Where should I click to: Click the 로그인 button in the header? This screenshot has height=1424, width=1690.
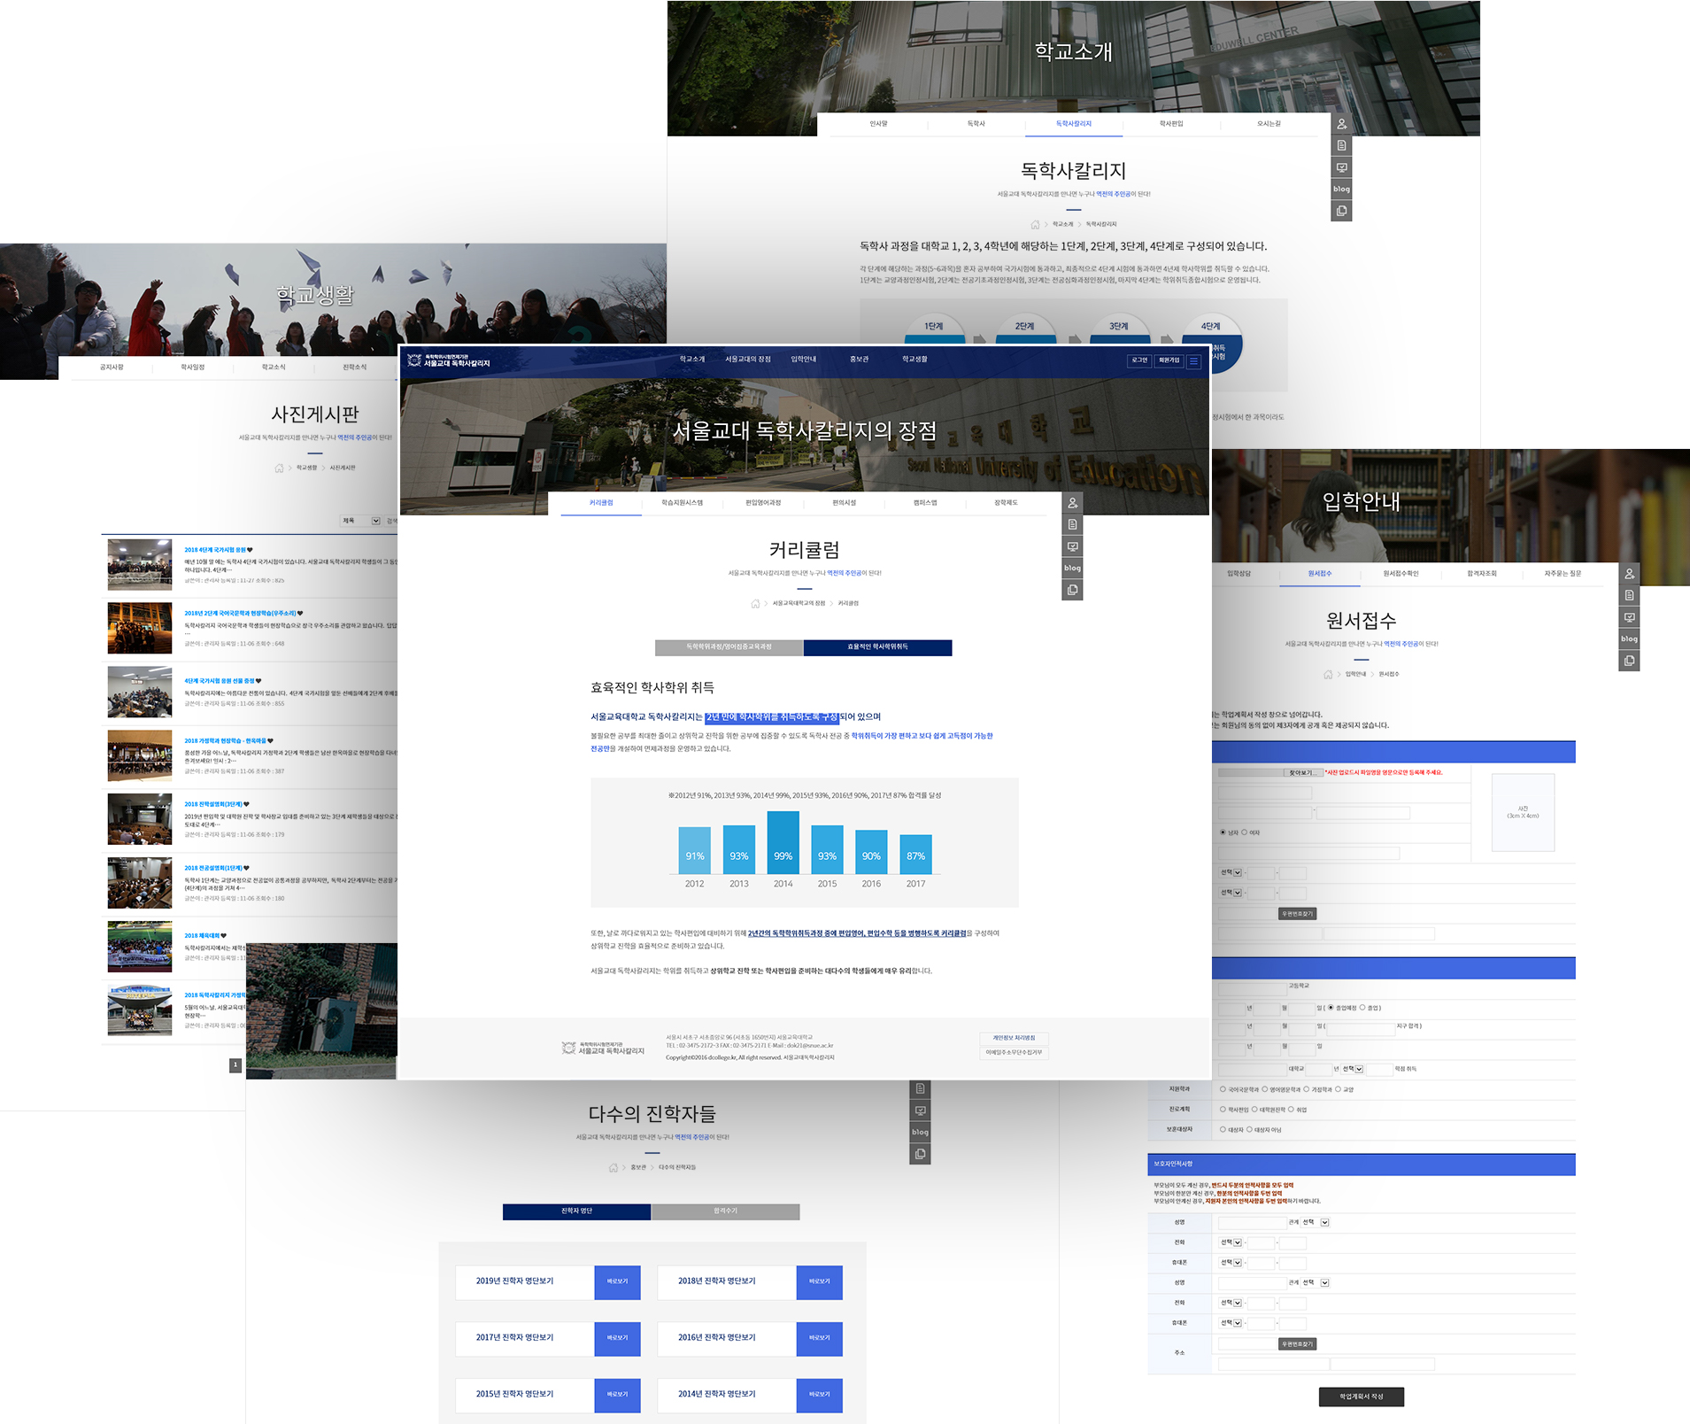(x=1139, y=360)
